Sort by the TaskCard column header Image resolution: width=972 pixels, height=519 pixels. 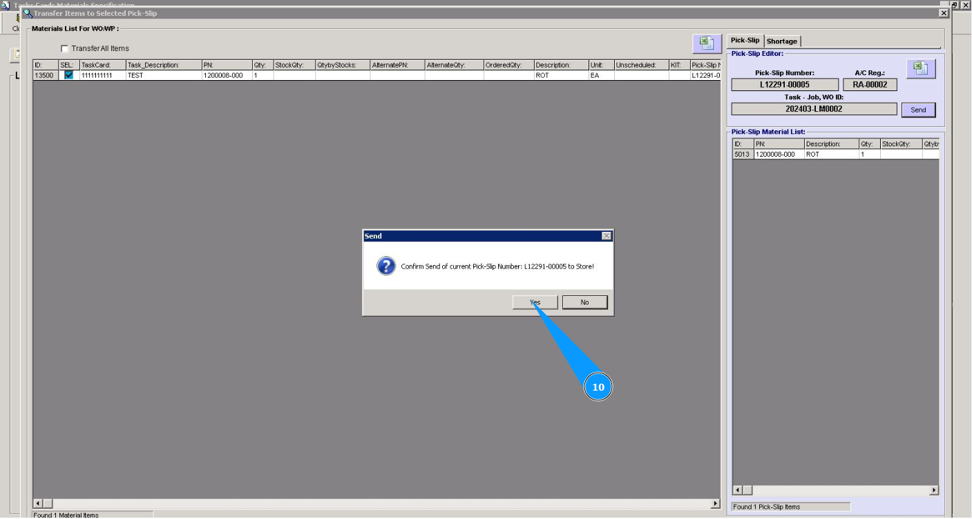pos(102,65)
